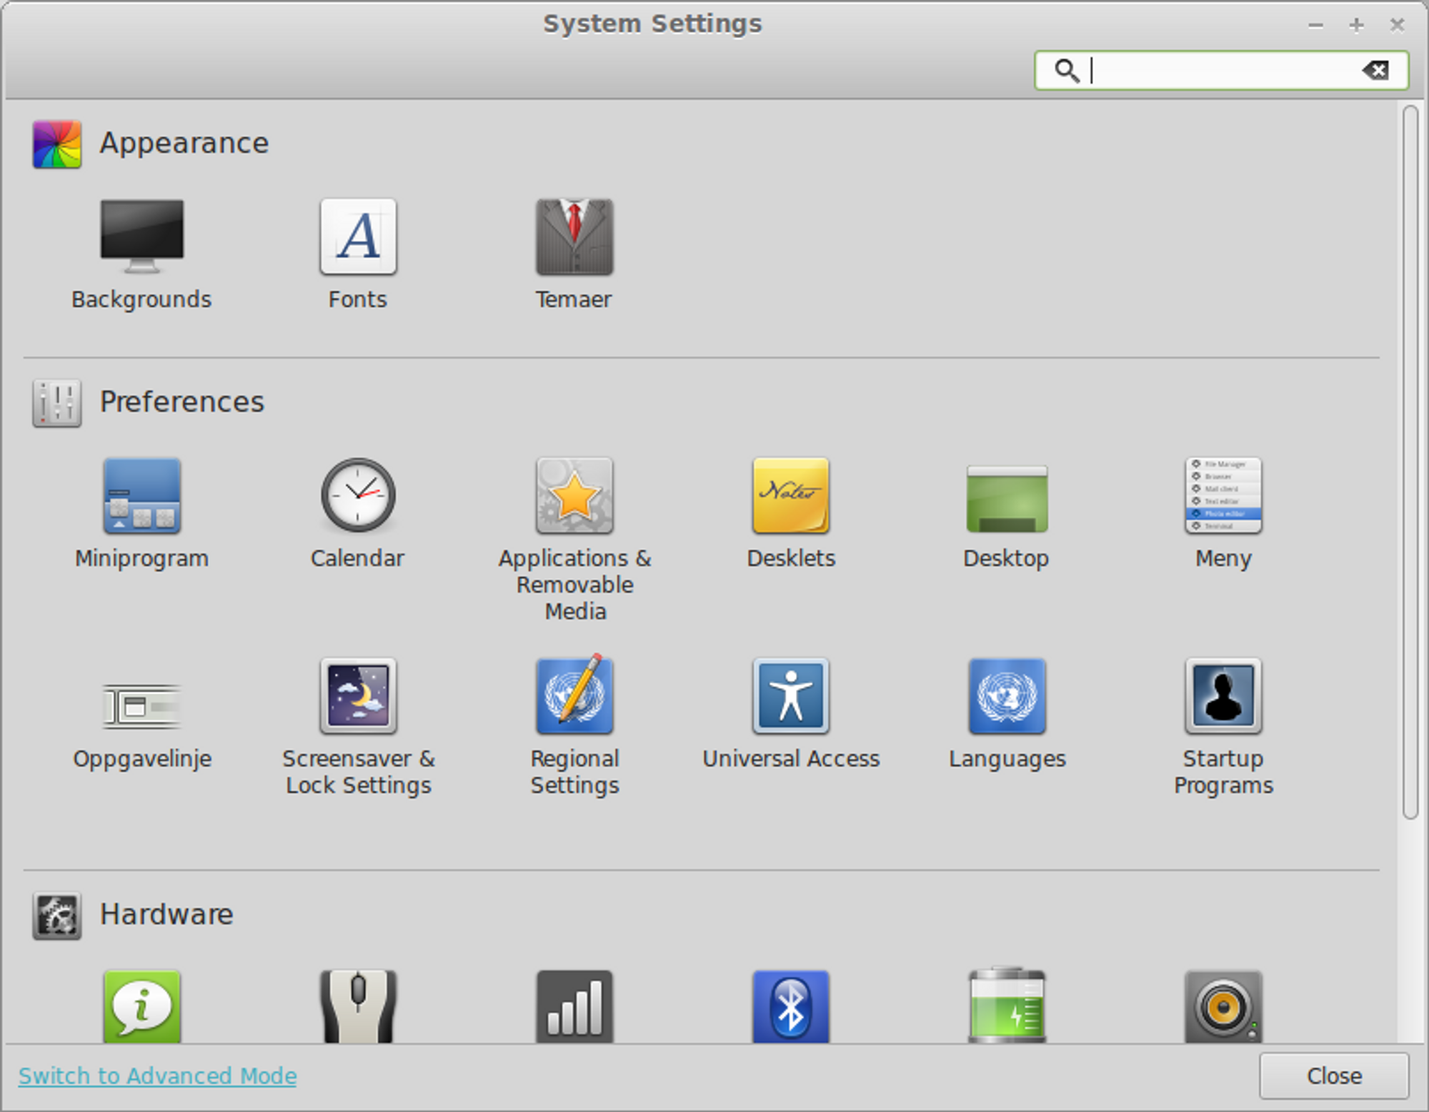Open Universal Access settings
Image resolution: width=1429 pixels, height=1112 pixels.
[790, 697]
